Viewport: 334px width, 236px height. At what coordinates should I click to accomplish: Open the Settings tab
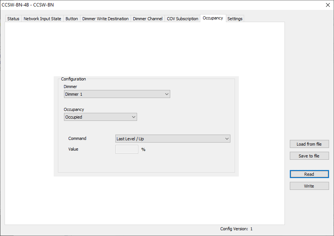(235, 19)
